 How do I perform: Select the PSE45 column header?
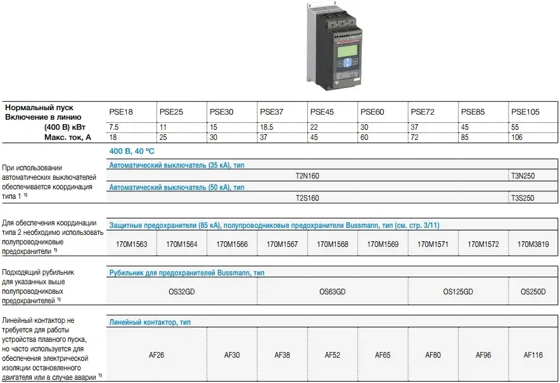tap(322, 111)
